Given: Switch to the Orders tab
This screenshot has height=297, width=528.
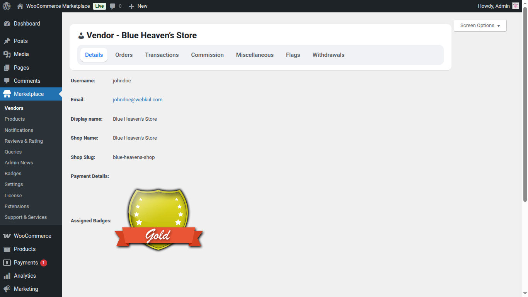Looking at the screenshot, I should click(x=124, y=55).
